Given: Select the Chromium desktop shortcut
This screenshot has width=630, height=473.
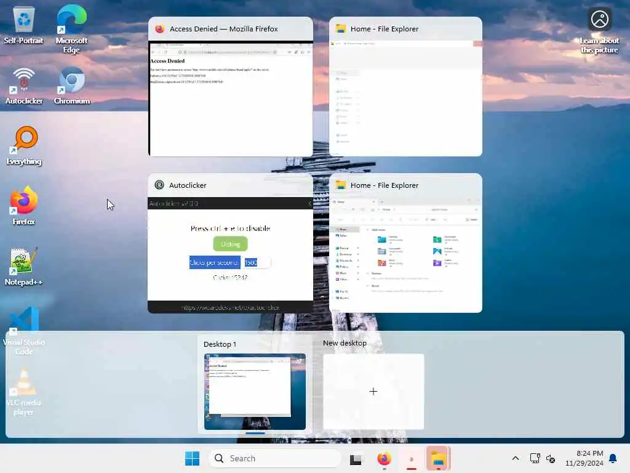Looking at the screenshot, I should click(72, 86).
